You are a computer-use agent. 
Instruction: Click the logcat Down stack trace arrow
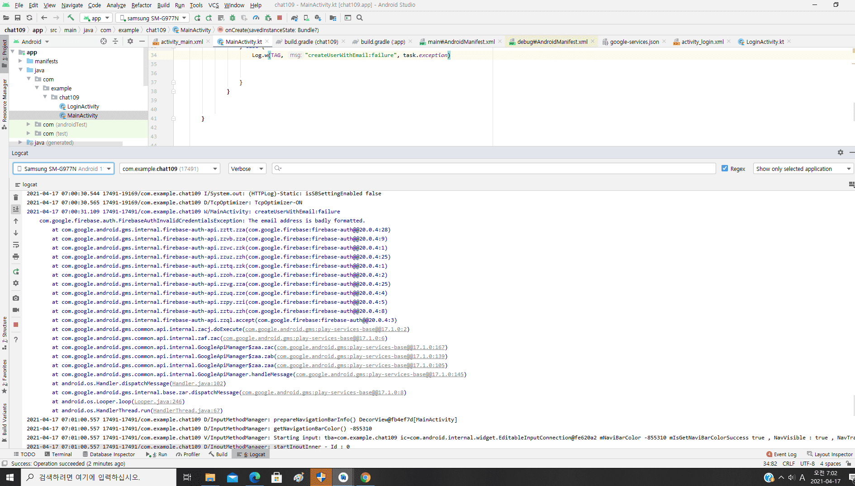click(x=16, y=233)
